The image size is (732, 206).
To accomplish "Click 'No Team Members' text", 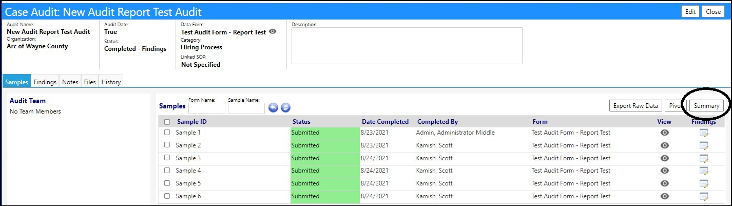I will [x=35, y=111].
